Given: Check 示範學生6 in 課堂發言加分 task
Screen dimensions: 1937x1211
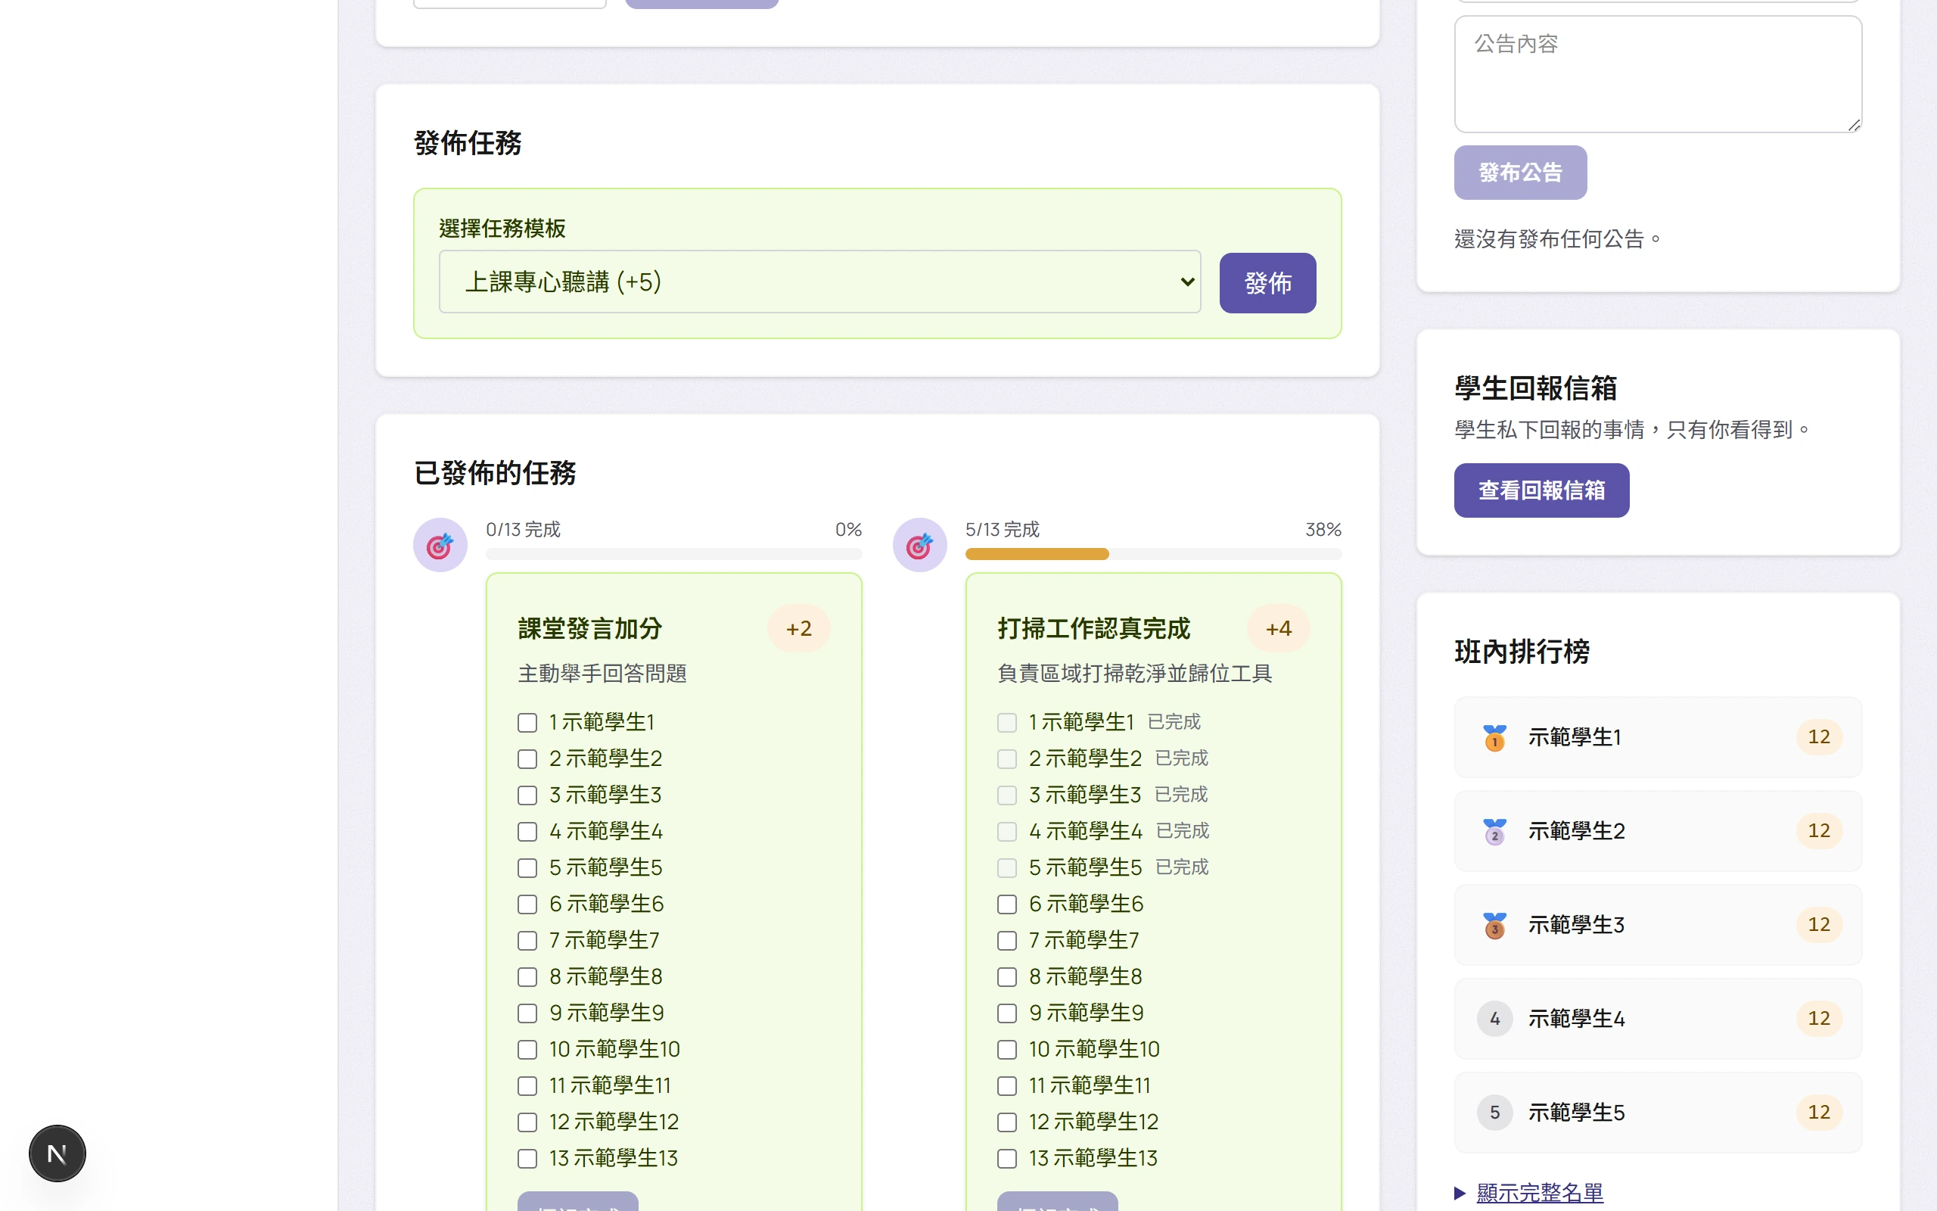Looking at the screenshot, I should pyautogui.click(x=527, y=904).
